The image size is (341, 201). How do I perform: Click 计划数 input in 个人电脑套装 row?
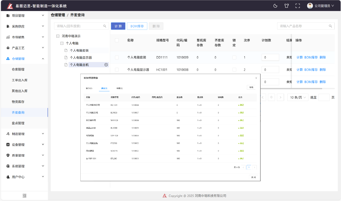[x=270, y=57]
